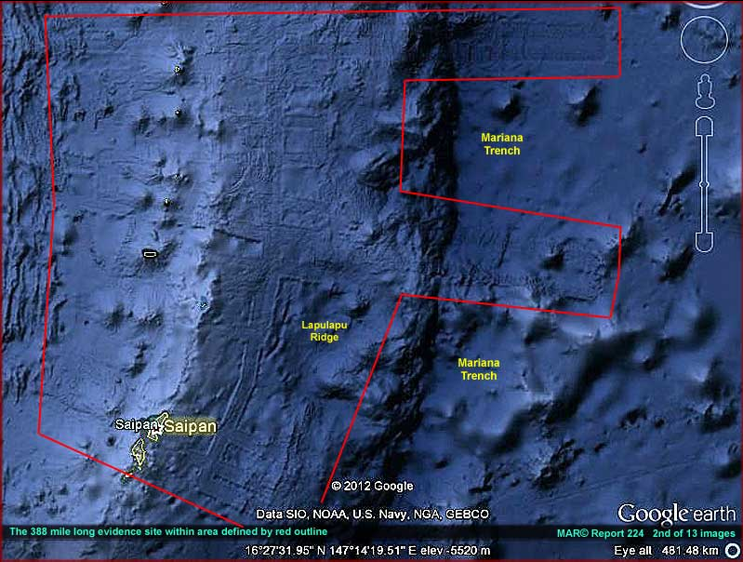Click the zoom slider handle
Image resolution: width=743 pixels, height=562 pixels.
[x=704, y=184]
